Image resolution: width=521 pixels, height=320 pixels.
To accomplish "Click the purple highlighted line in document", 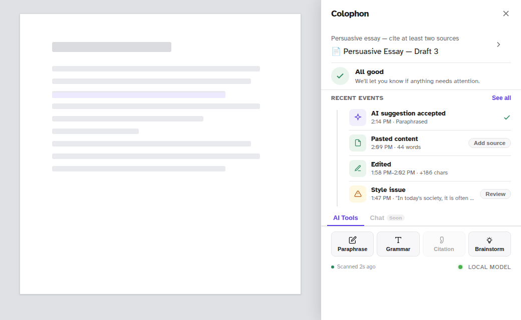I will 139,94.
